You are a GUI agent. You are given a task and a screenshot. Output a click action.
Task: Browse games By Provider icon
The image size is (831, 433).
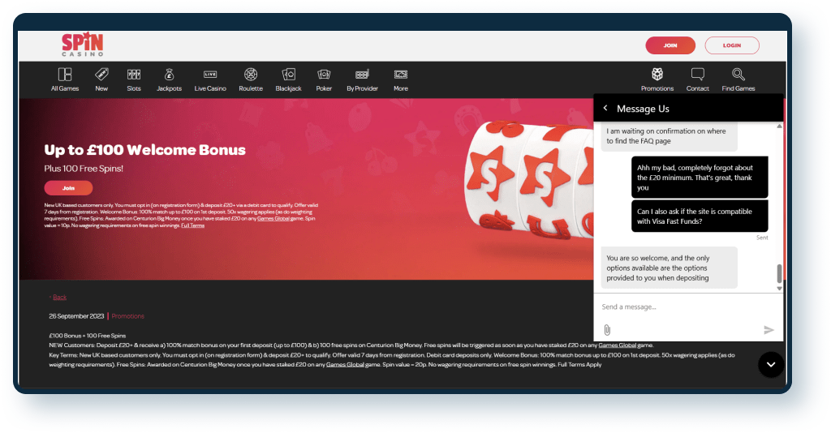362,75
